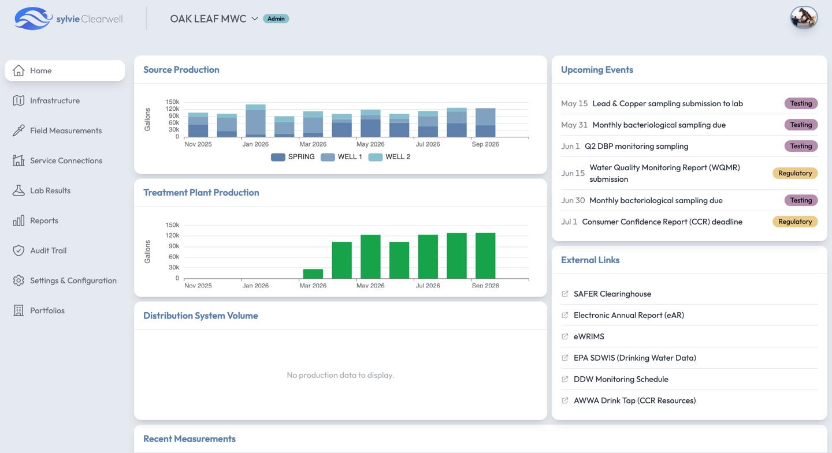
Task: Click external link icon beside SAFER Clearinghouse
Action: [565, 294]
